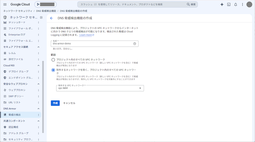255x142 pixels.
Task: Click the キャンセル button
Action: point(69,103)
